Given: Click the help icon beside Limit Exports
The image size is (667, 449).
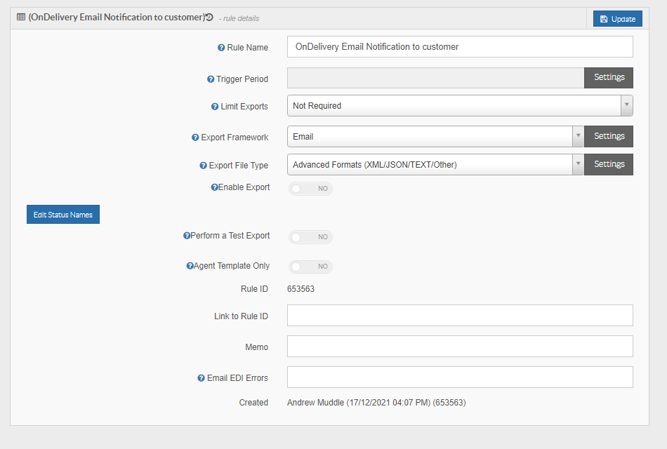Looking at the screenshot, I should coord(215,107).
